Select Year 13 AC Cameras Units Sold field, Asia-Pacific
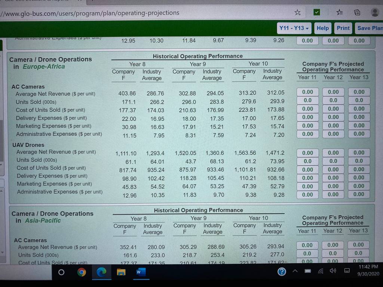Screen dimensions: 383x287 point(358,253)
